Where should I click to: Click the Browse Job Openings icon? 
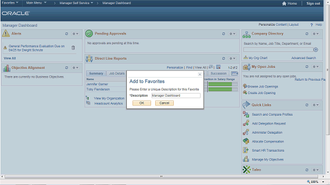245,86
